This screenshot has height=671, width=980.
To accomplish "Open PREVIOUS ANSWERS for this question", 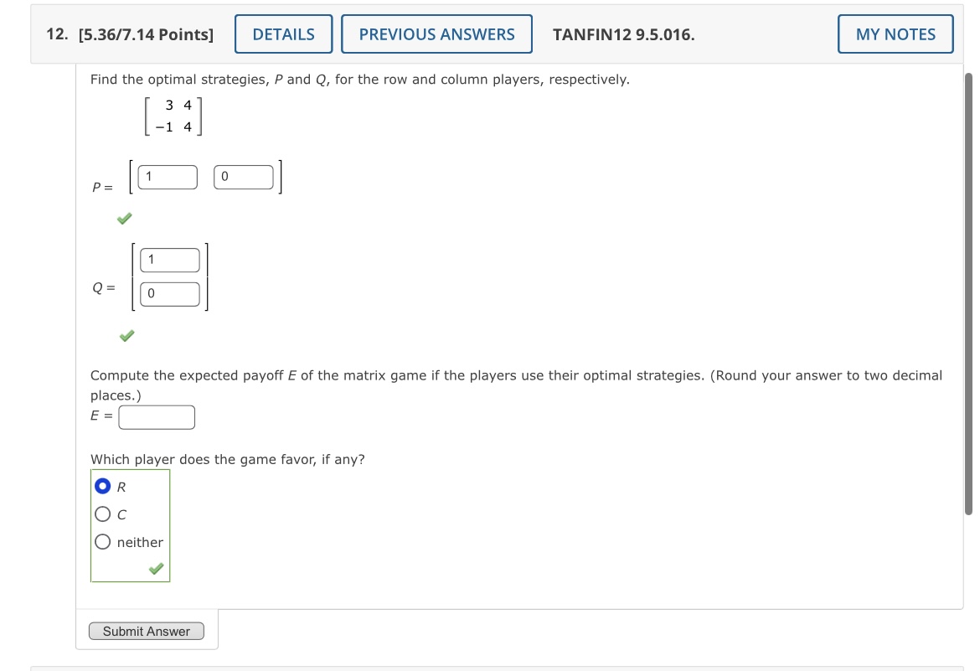I will coord(436,34).
